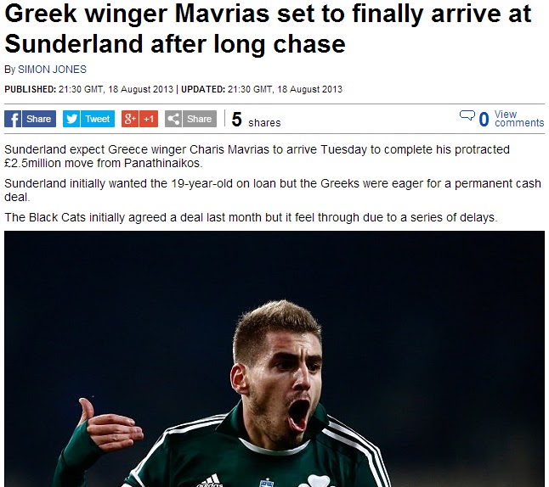Click the Black Cats deal paragraph
This screenshot has width=549, height=487.
(251, 217)
